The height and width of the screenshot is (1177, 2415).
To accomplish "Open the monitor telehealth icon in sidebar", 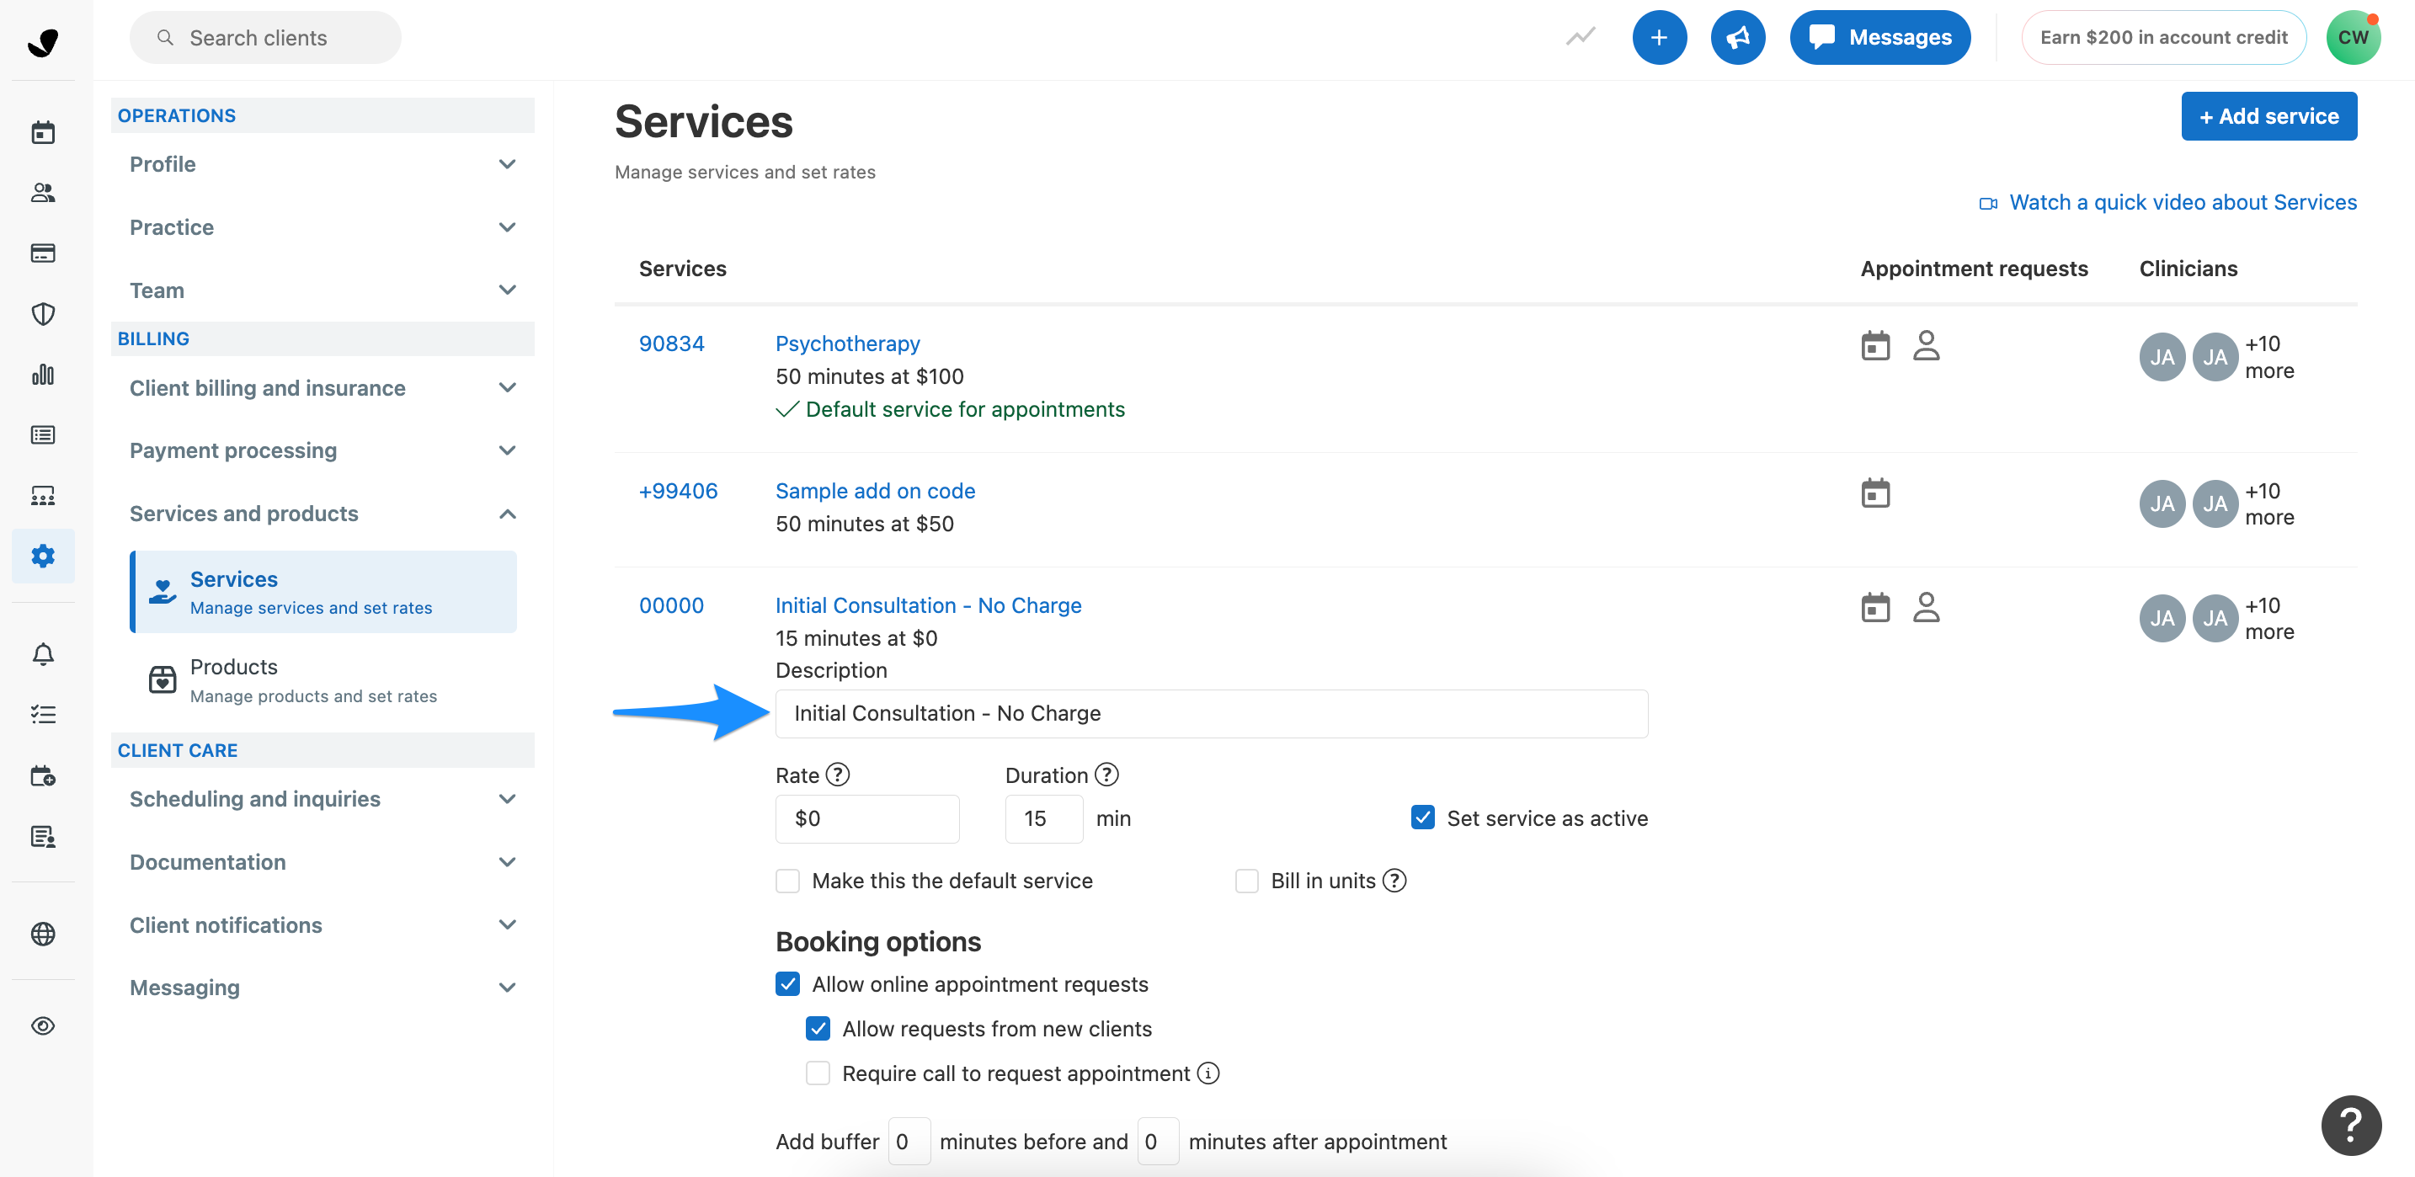I will click(43, 496).
